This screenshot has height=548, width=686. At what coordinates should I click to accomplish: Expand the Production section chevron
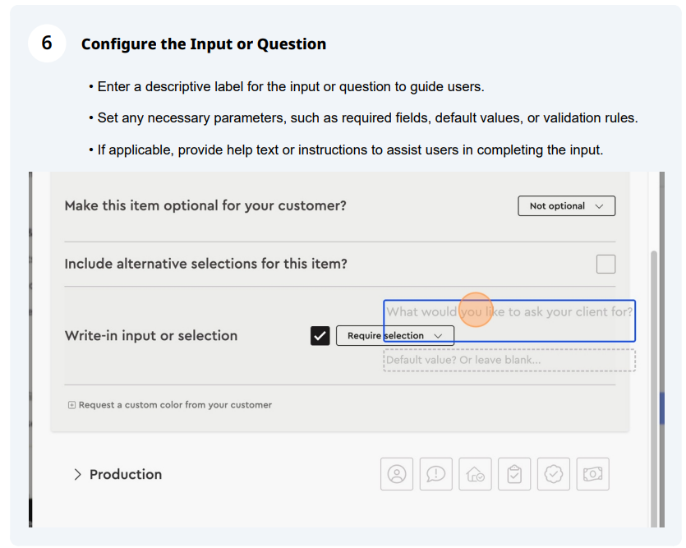[x=77, y=475]
